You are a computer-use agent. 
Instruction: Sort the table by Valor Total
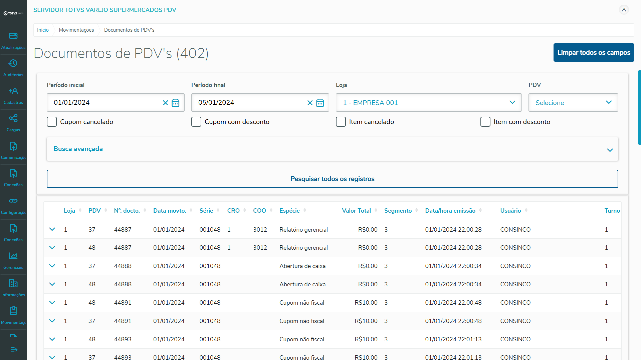pos(356,211)
